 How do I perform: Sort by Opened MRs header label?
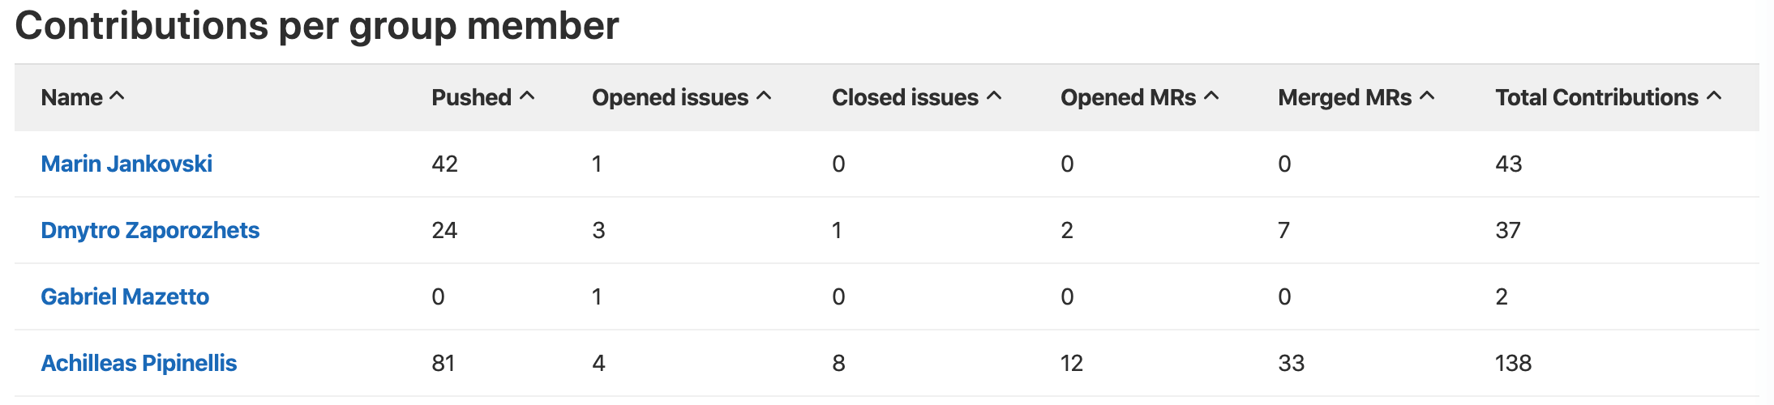tap(1128, 97)
